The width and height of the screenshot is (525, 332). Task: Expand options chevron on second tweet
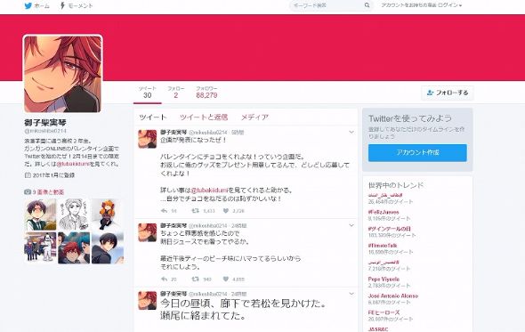click(351, 225)
